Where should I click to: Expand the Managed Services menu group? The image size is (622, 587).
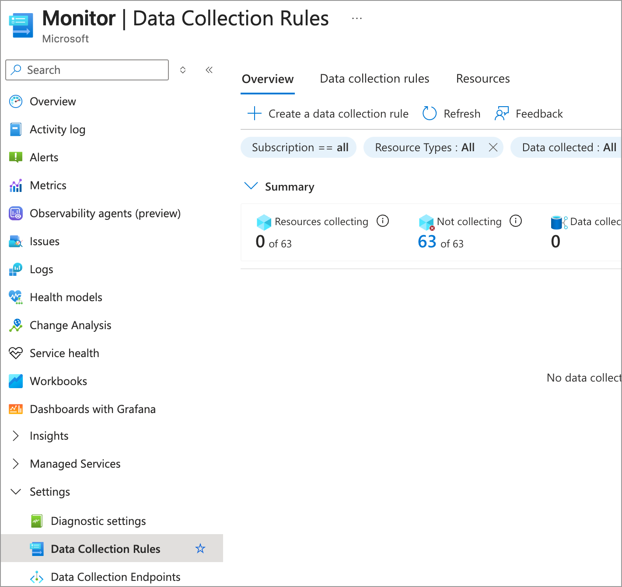click(x=16, y=464)
